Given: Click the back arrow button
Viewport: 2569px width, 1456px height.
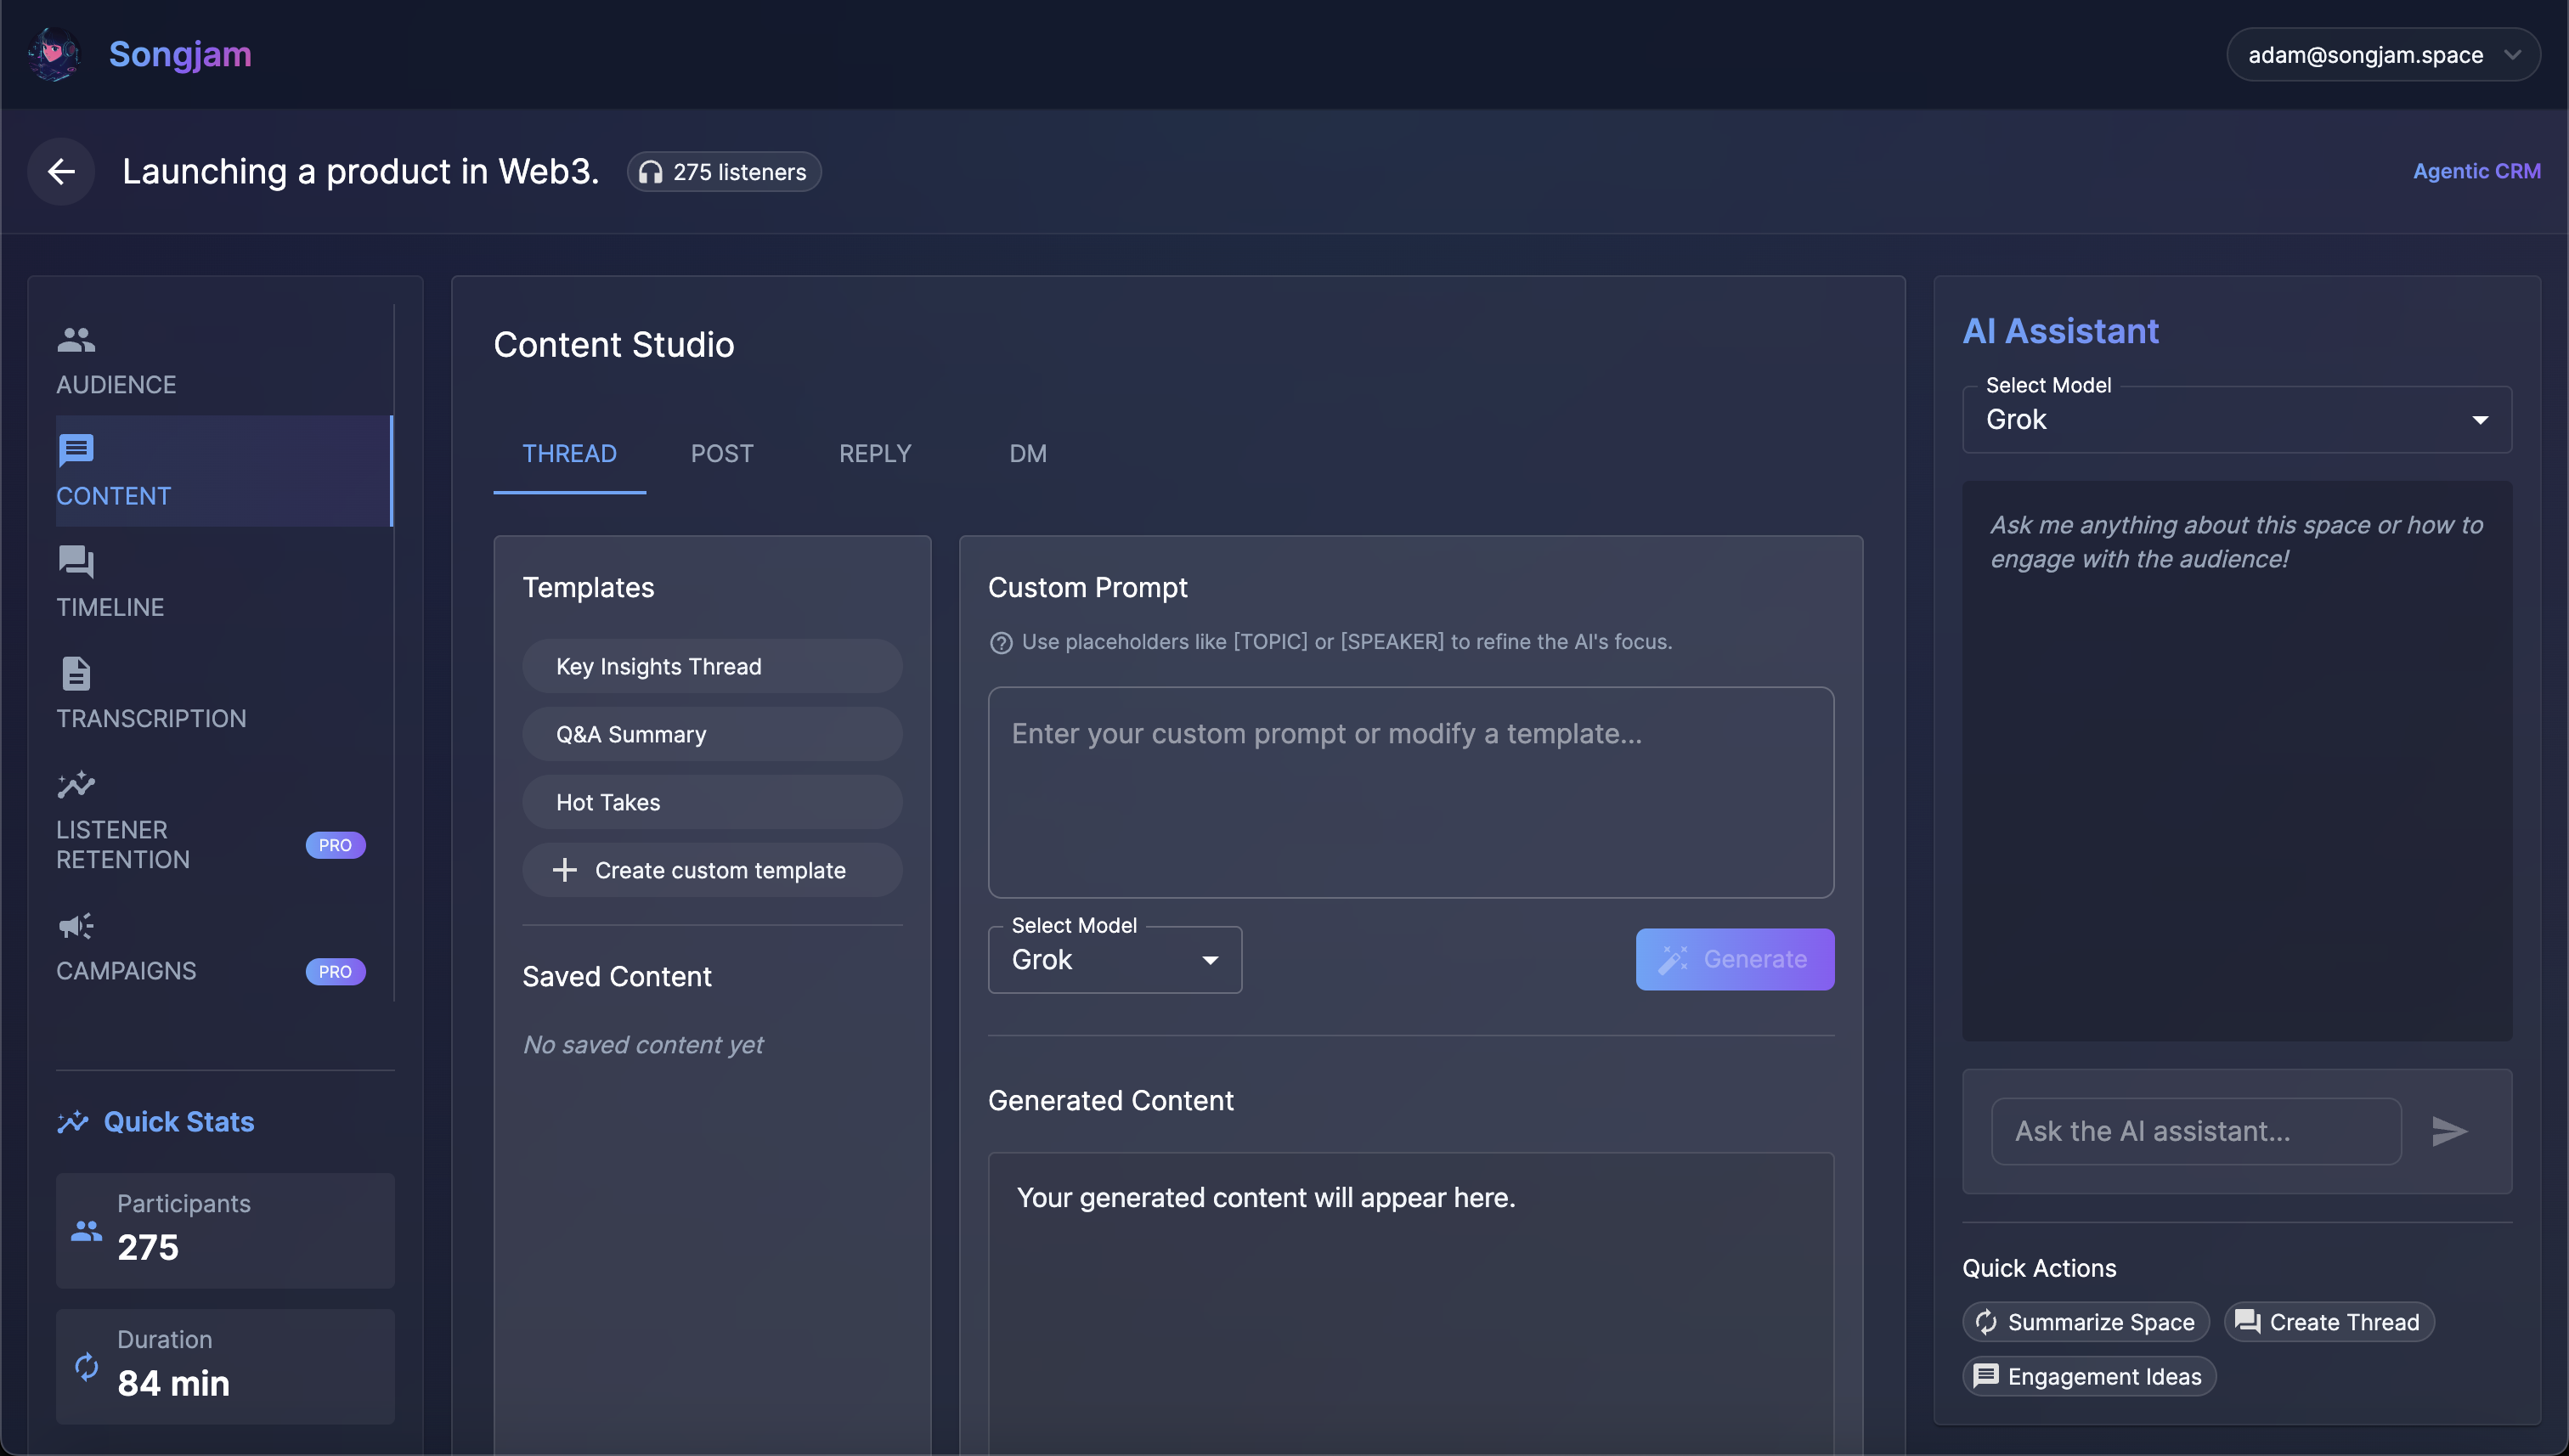Looking at the screenshot, I should pyautogui.click(x=62, y=171).
